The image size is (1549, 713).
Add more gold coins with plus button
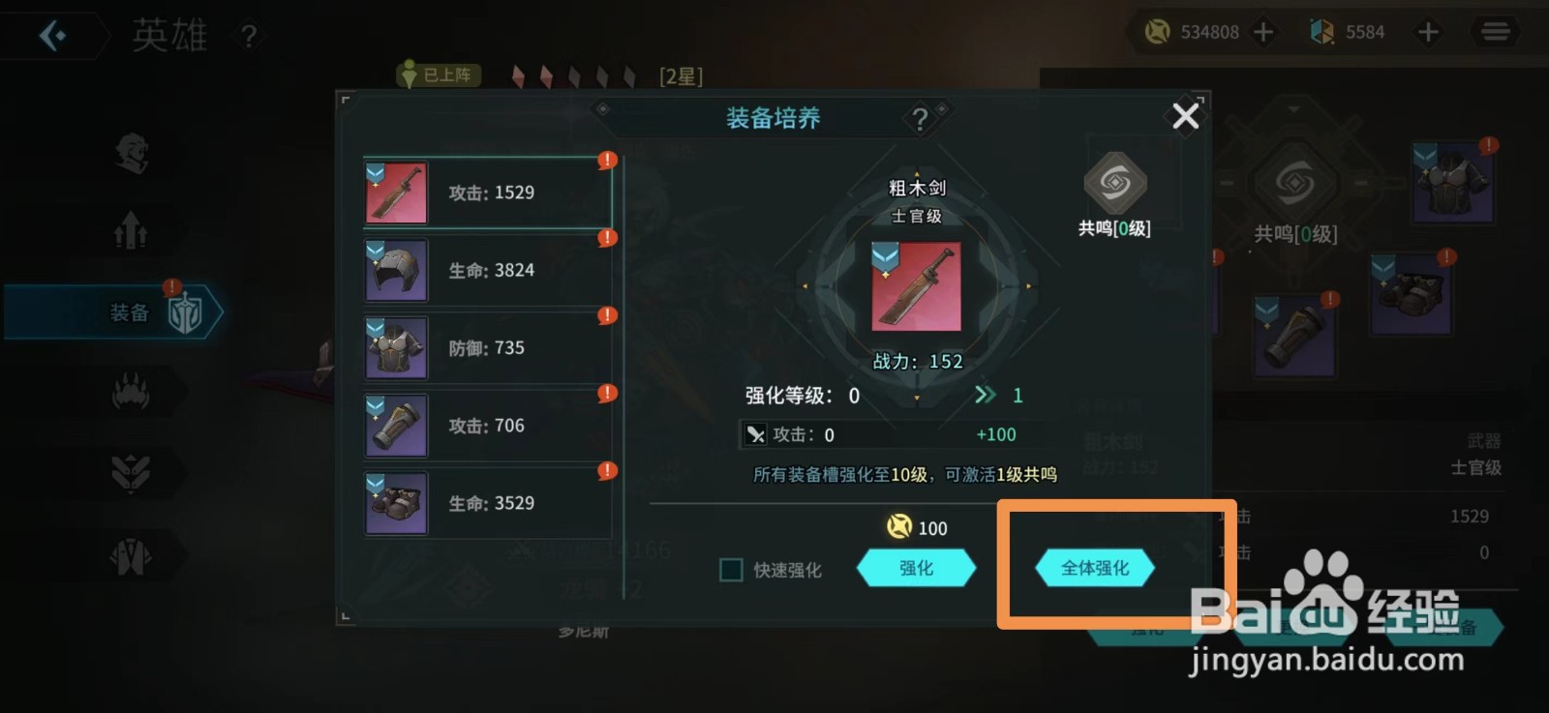(1263, 32)
